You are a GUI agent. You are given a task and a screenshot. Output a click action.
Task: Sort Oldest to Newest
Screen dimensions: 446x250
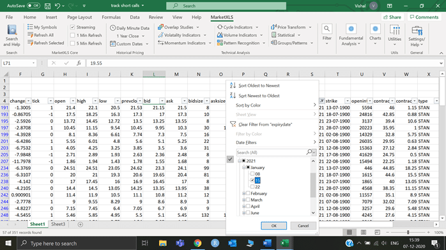(259, 85)
